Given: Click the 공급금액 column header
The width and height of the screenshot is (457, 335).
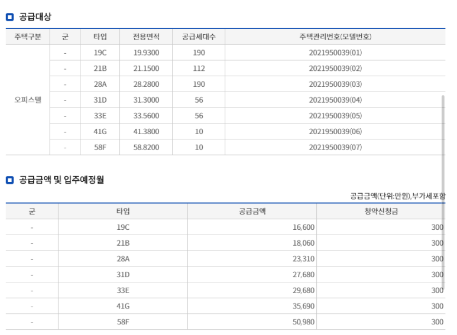Looking at the screenshot, I should [x=252, y=211].
